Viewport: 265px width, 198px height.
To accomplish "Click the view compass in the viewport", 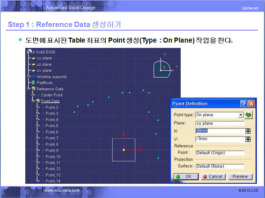I will 163,68.
